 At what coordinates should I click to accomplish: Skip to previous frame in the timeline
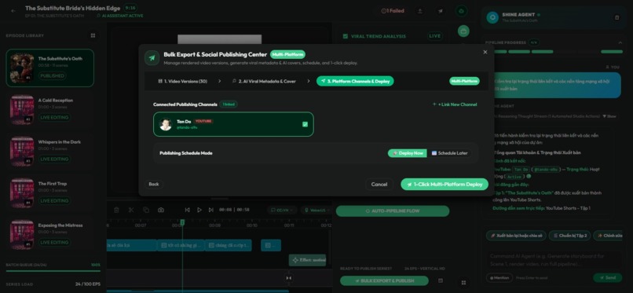[188, 210]
